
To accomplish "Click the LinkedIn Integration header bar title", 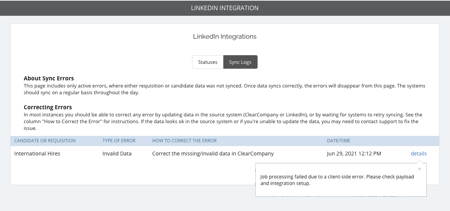I will [x=225, y=8].
